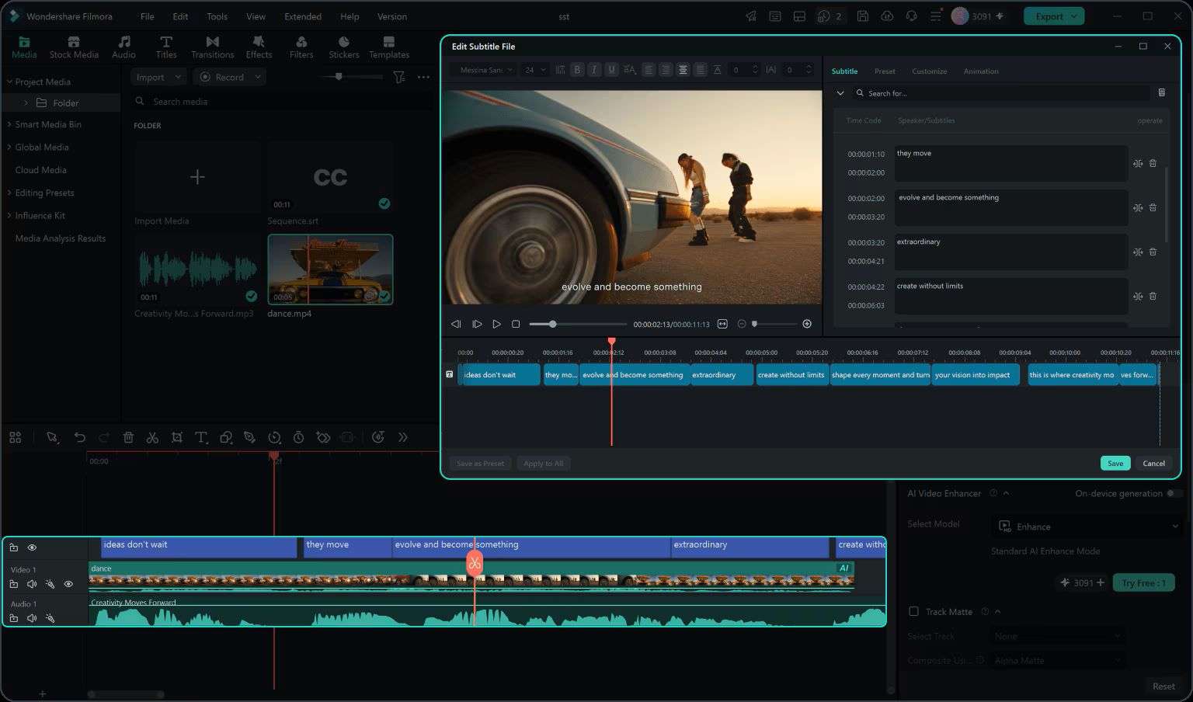Open the Audio library tab

[123, 47]
